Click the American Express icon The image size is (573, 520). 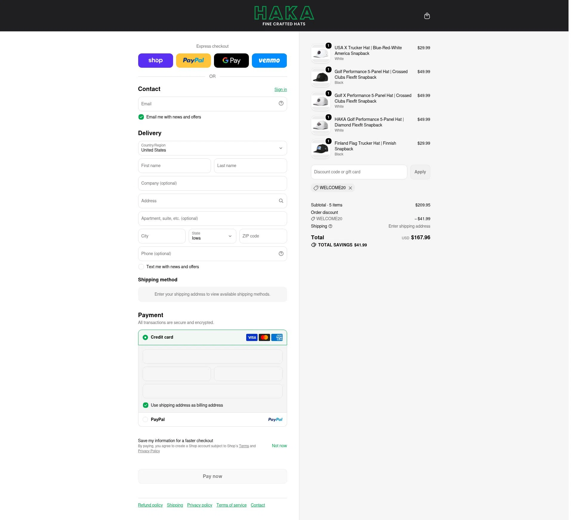[277, 337]
